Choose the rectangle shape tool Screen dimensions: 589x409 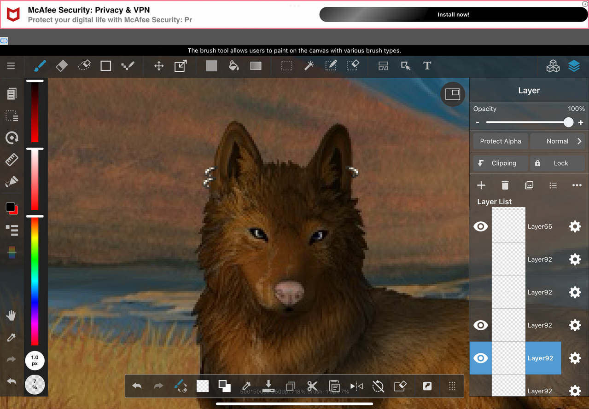pos(105,66)
